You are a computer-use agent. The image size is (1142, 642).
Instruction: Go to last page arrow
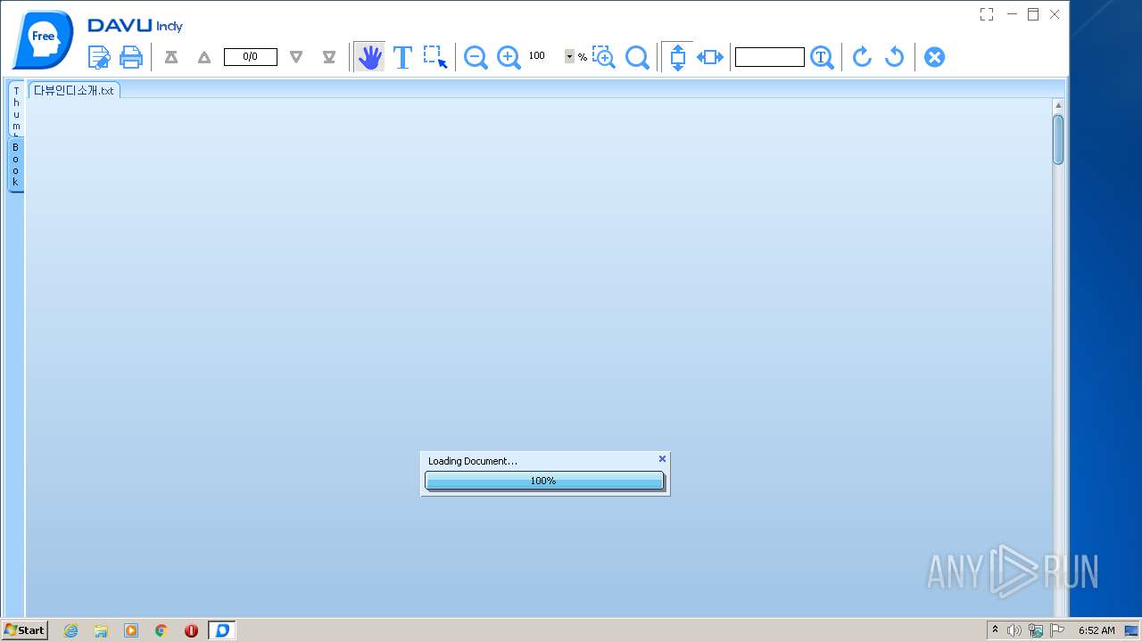[x=329, y=57]
